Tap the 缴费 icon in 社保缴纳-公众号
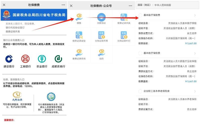 (79, 17)
